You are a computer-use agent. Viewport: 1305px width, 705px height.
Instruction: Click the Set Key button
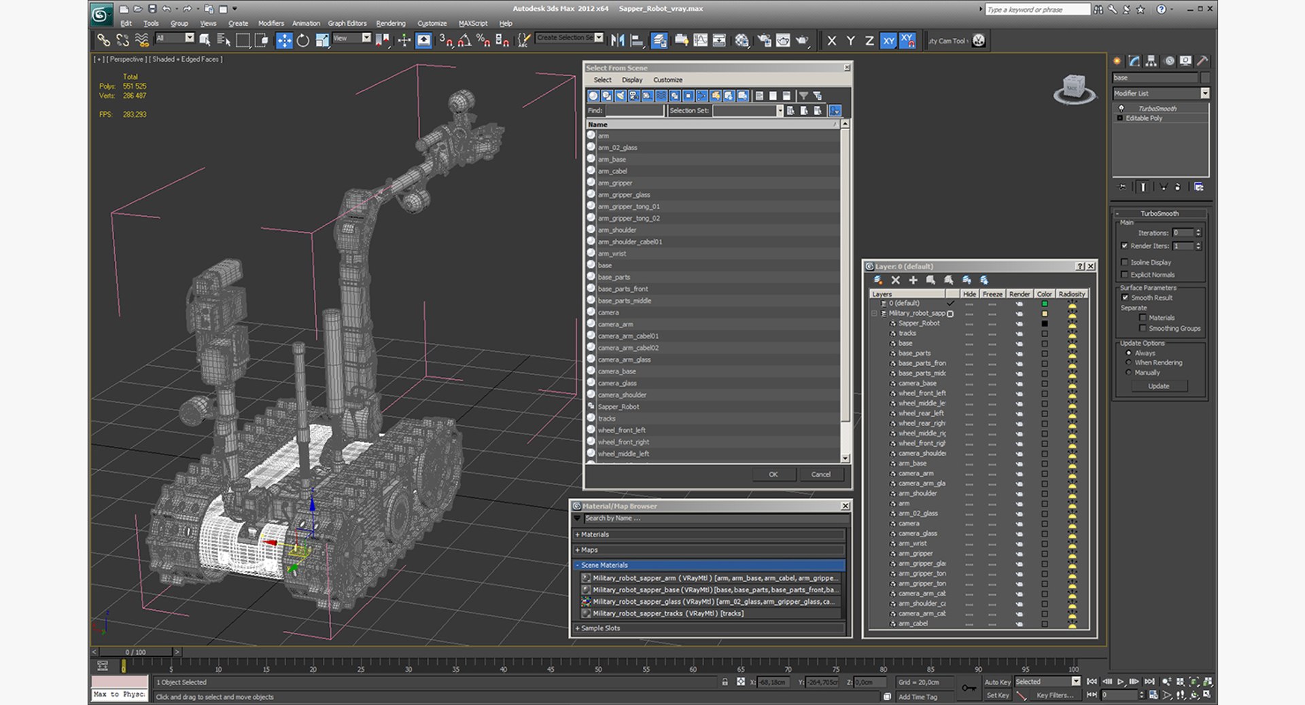pyautogui.click(x=997, y=695)
